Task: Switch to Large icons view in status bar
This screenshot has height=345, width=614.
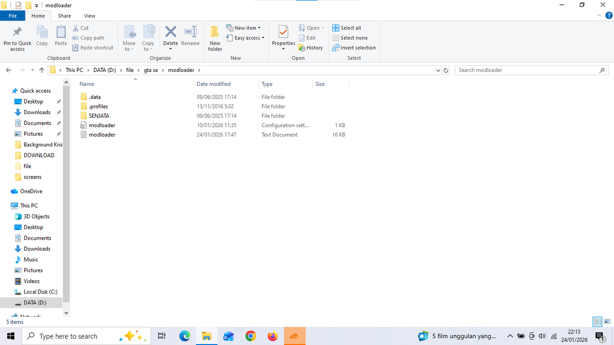Action: pyautogui.click(x=607, y=322)
